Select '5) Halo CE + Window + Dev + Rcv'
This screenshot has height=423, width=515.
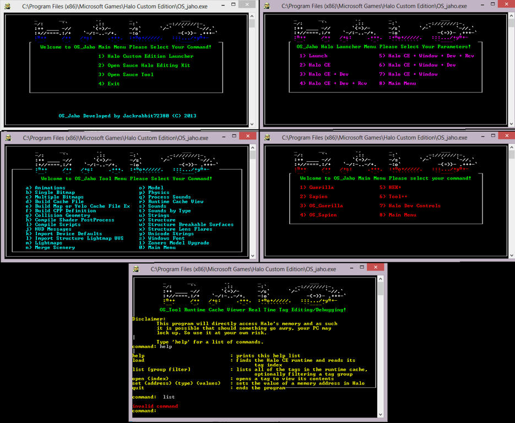426,56
